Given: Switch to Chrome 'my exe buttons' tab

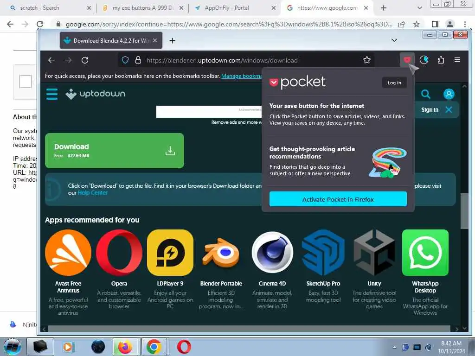Looking at the screenshot, I should (x=142, y=8).
